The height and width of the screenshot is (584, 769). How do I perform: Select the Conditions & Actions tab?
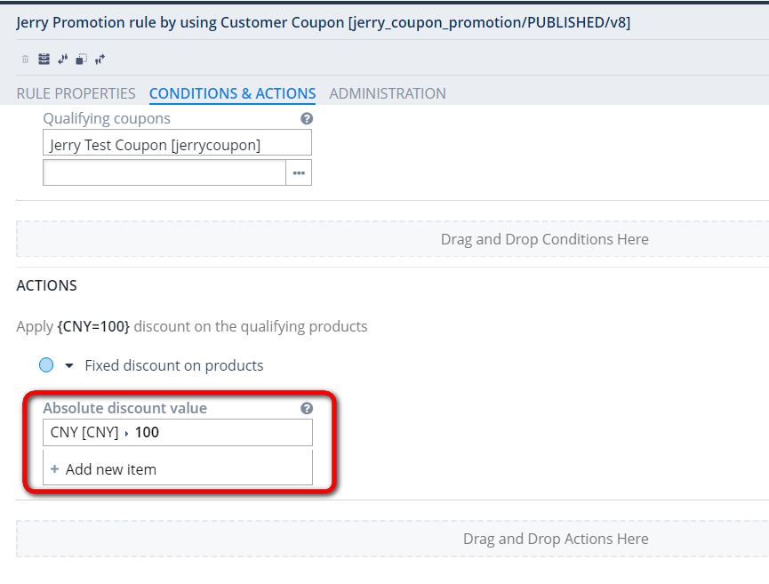click(x=232, y=93)
